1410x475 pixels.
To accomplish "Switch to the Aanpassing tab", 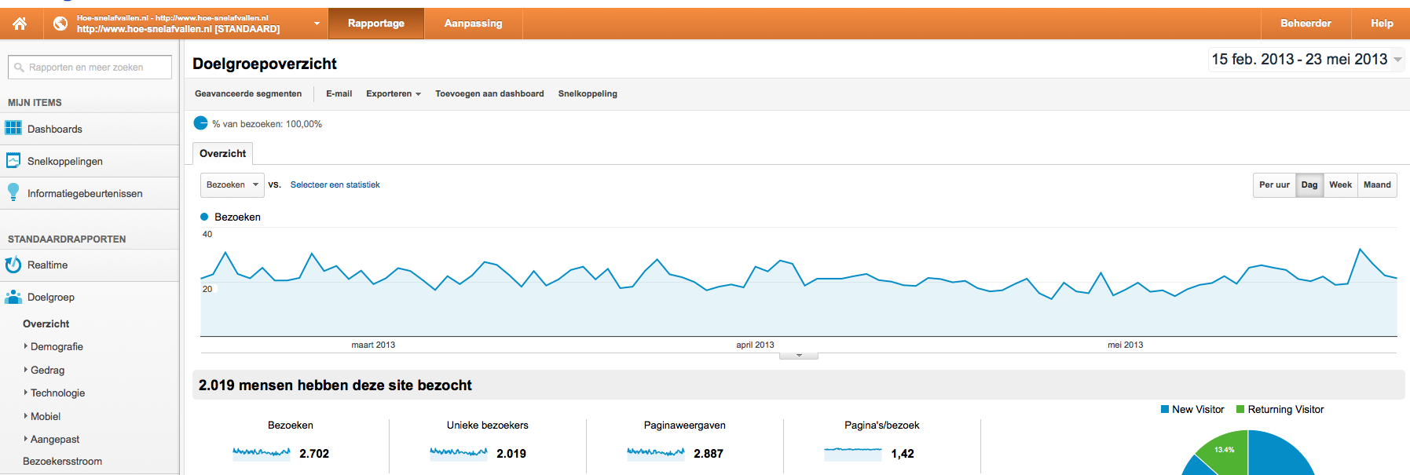I will pos(473,24).
